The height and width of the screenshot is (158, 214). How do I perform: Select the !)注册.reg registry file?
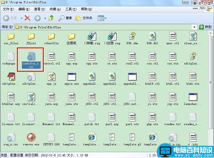pyautogui.click(x=112, y=39)
